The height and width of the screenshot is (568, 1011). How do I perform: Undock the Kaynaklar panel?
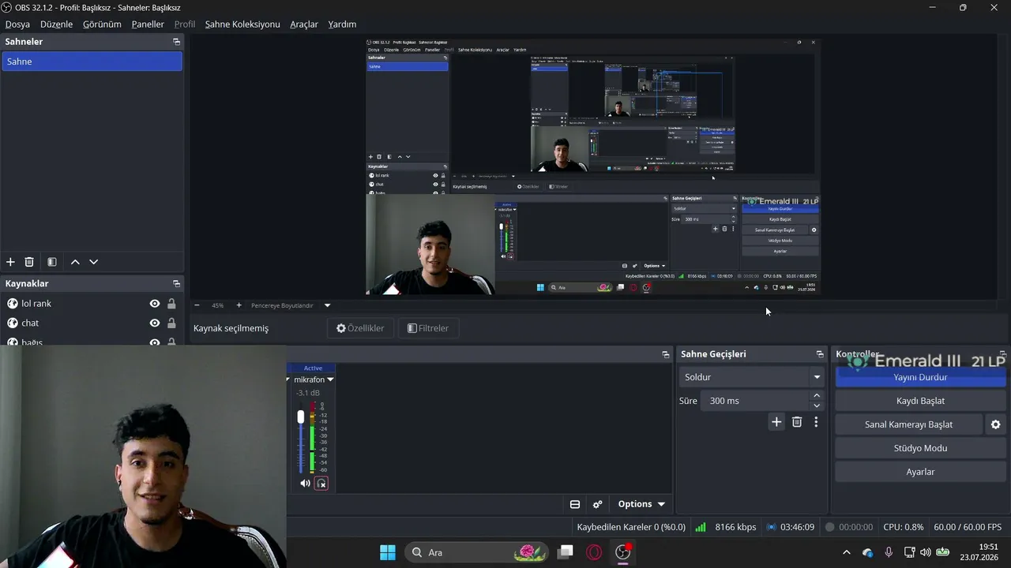tap(176, 284)
